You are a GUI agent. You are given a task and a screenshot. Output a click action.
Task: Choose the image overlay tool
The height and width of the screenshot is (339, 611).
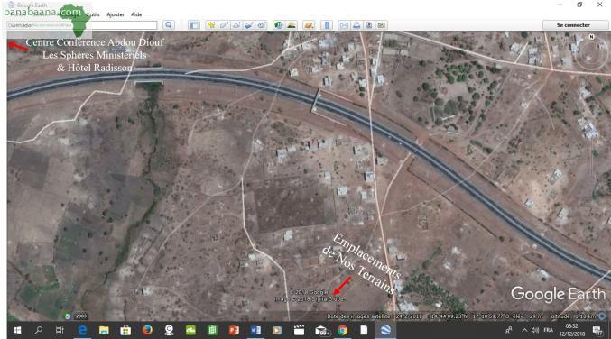tap(249, 25)
